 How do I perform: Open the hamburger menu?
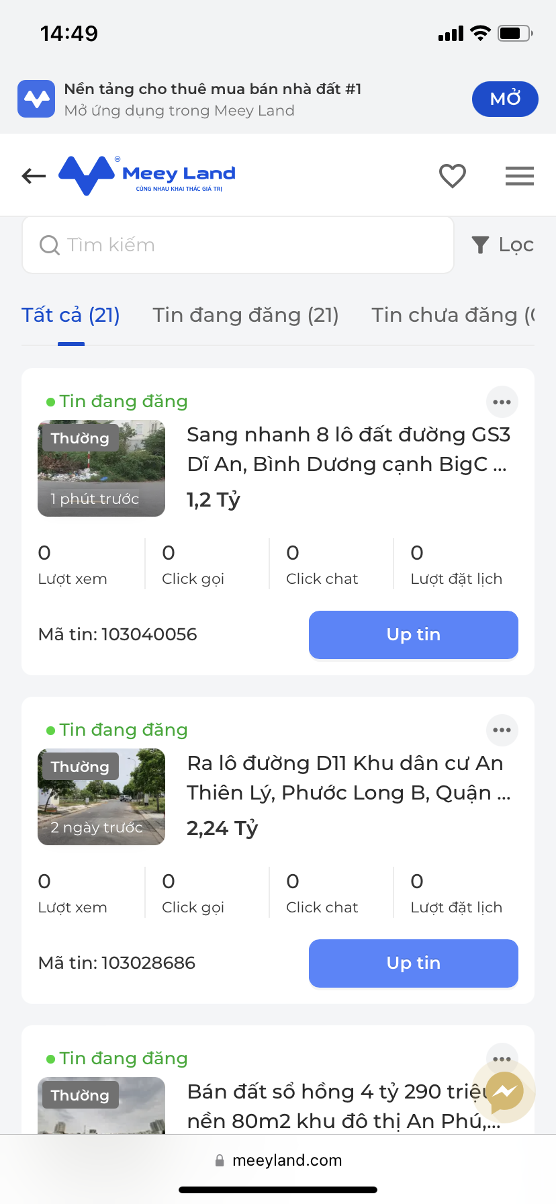pyautogui.click(x=519, y=176)
